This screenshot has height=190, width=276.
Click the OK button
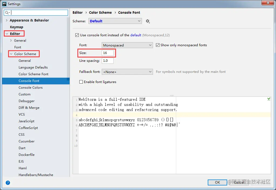click(x=217, y=182)
